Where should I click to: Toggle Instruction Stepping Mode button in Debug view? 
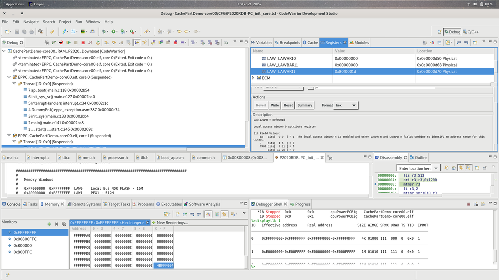(137, 42)
